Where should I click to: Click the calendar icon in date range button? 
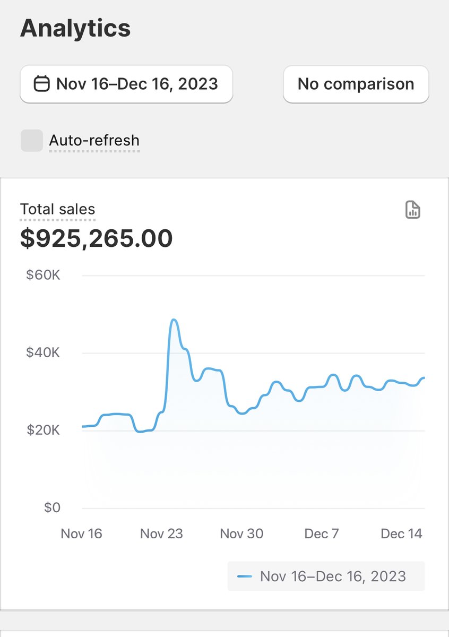pyautogui.click(x=41, y=84)
